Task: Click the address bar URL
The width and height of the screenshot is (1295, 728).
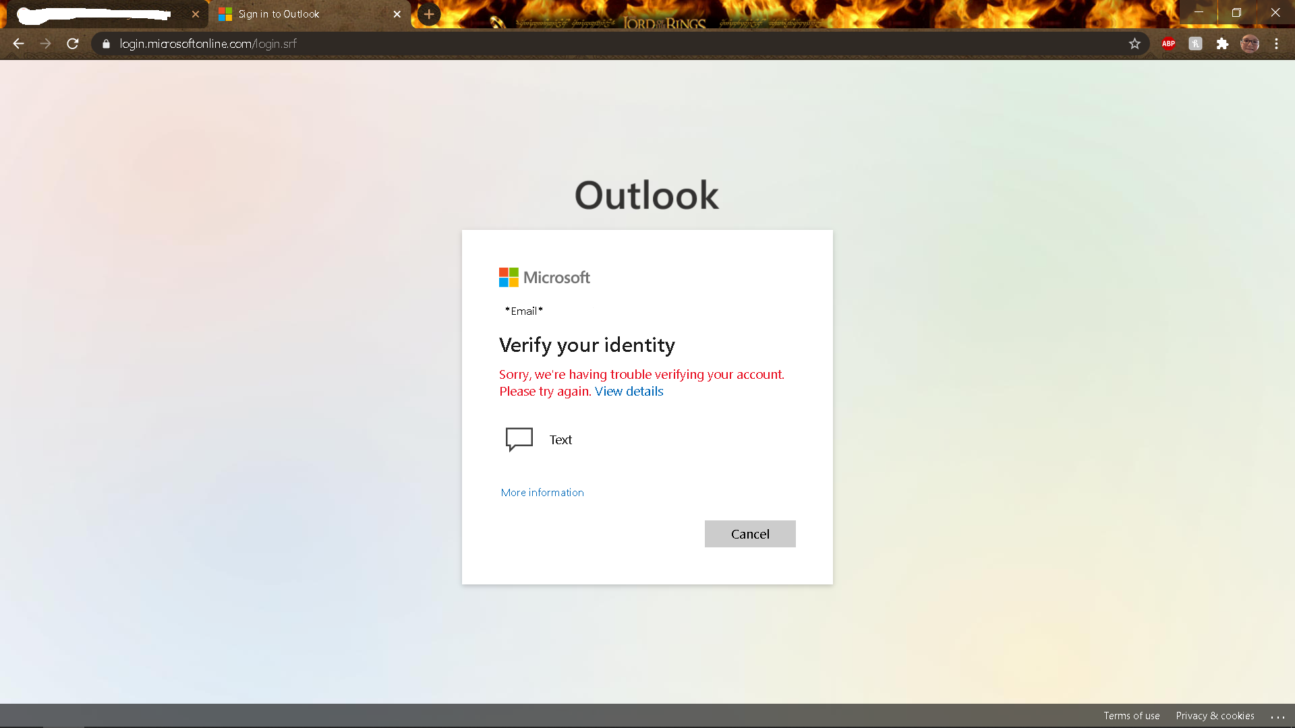Action: pos(208,44)
